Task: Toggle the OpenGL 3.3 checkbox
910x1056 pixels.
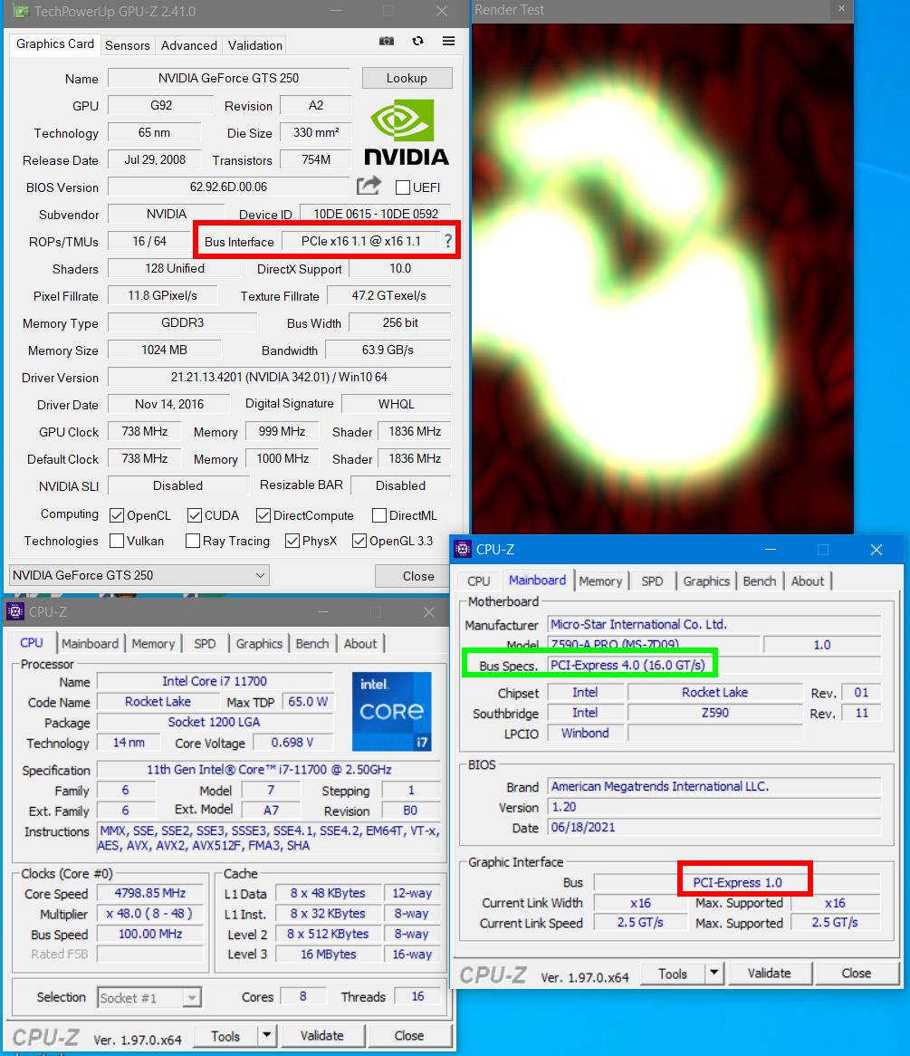Action: tap(359, 541)
